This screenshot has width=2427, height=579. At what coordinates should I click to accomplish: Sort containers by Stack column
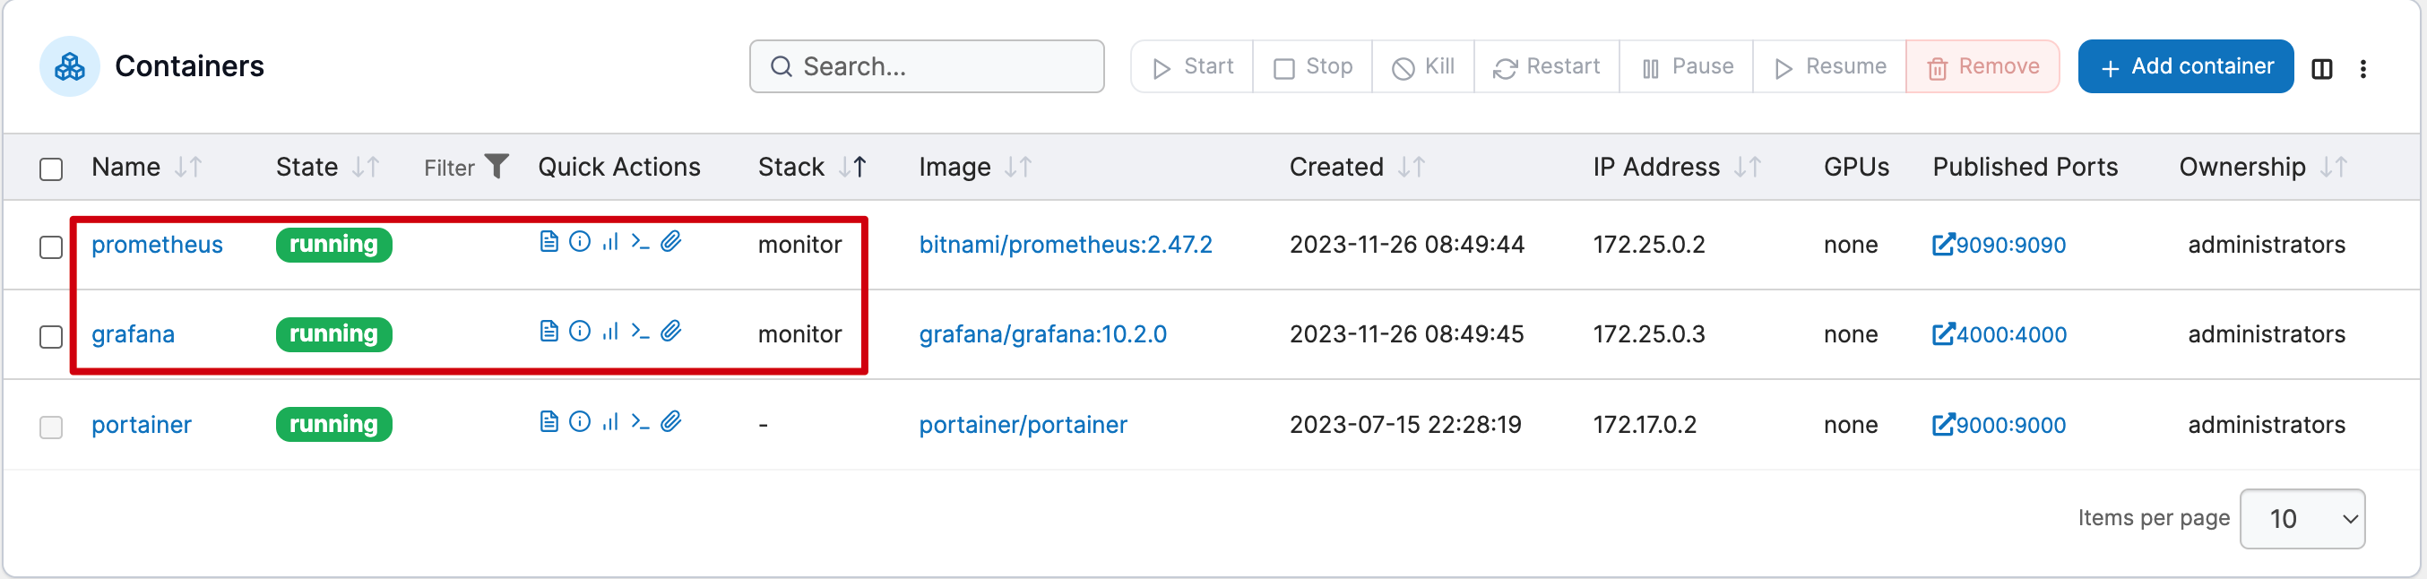[x=853, y=168]
